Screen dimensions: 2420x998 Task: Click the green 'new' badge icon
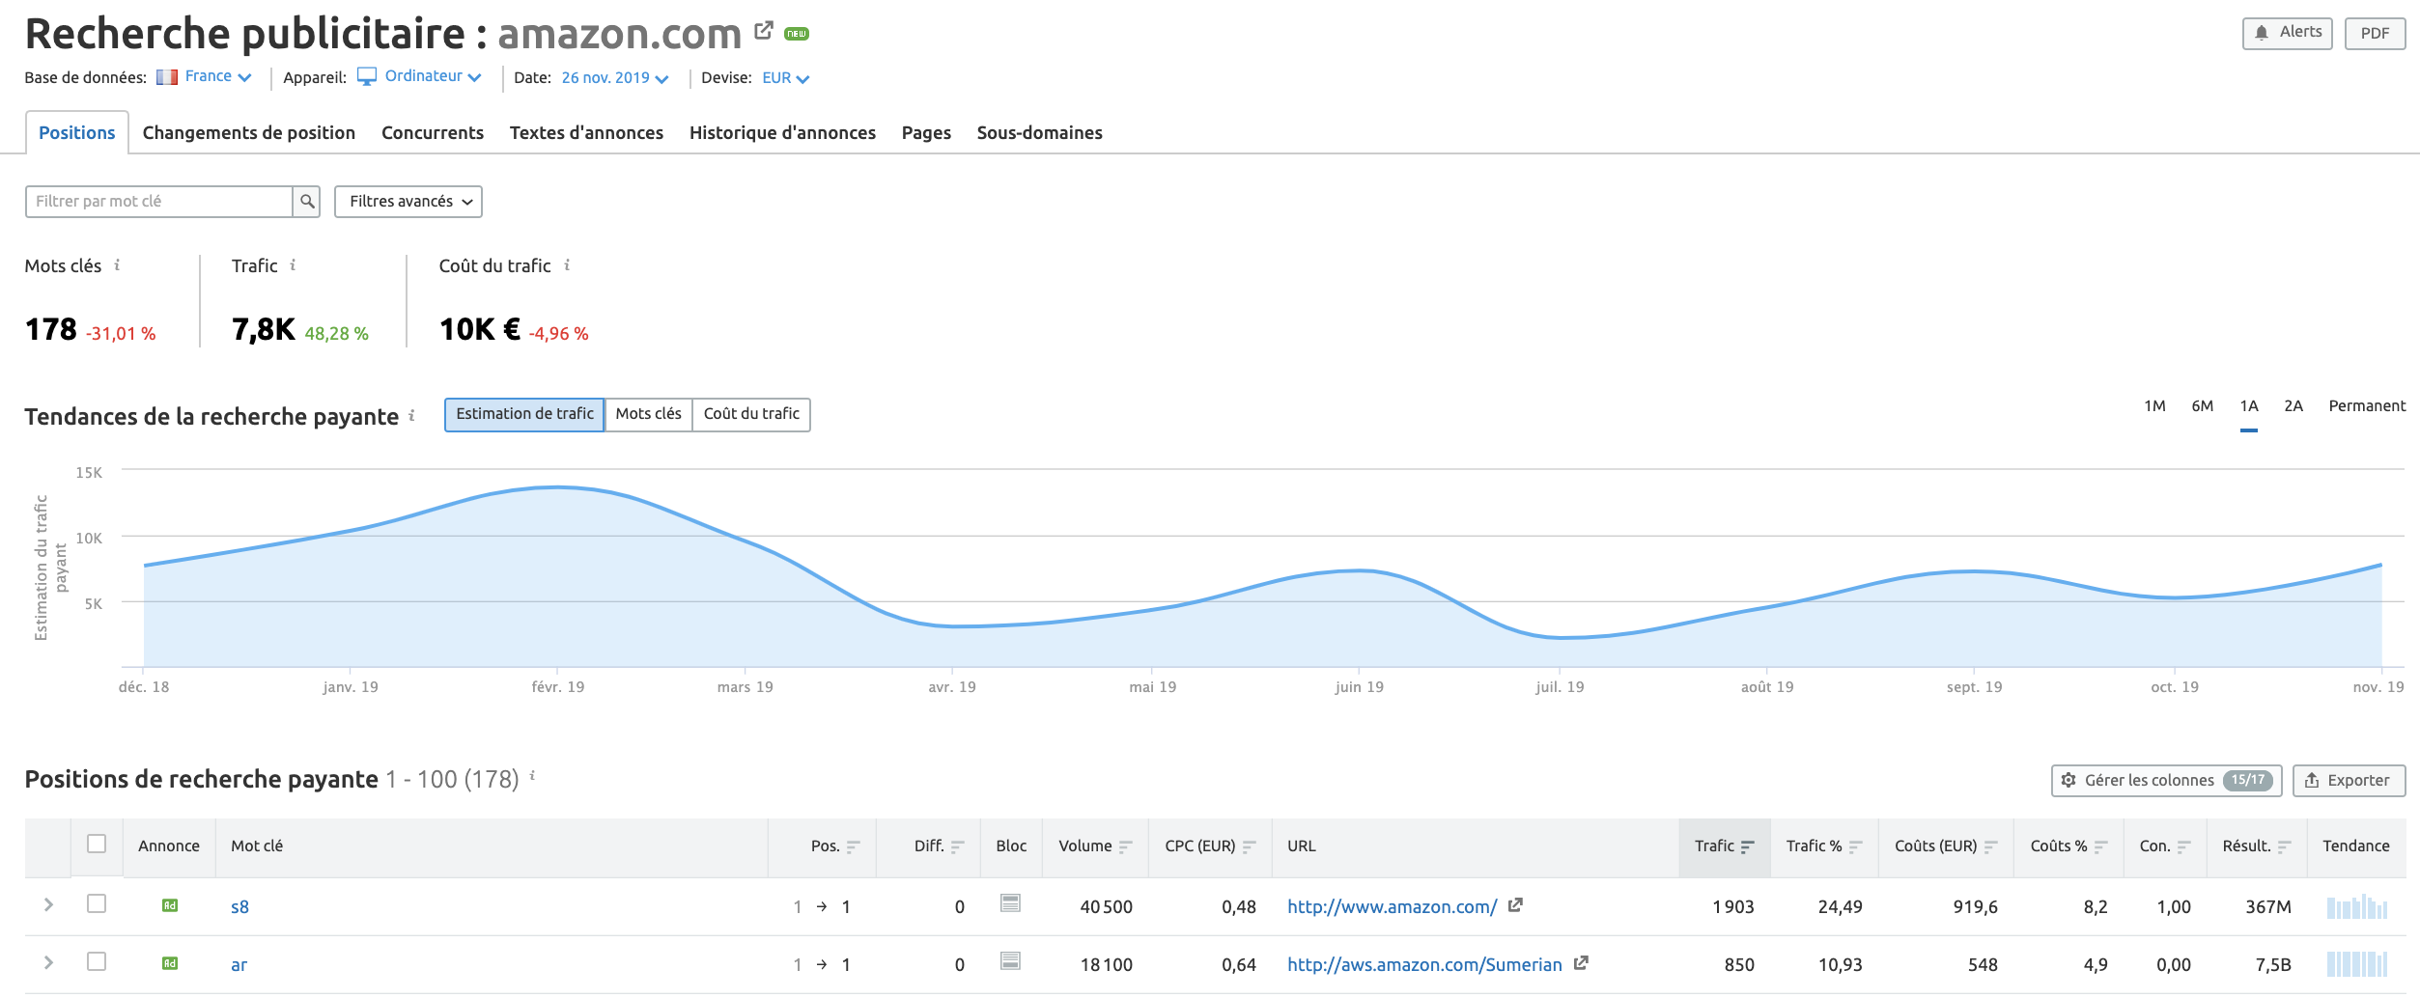797,34
